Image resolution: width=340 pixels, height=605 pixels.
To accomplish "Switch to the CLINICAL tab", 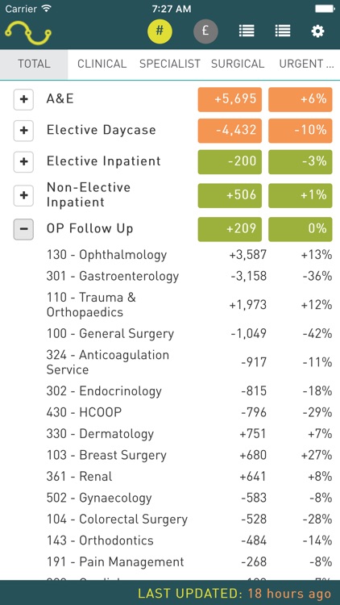I will (102, 64).
